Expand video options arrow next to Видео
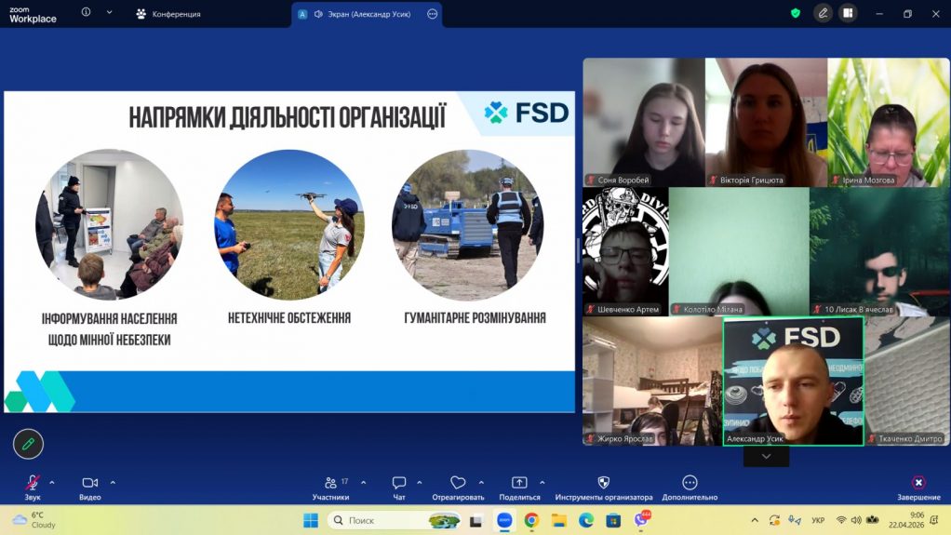951x535 pixels. (113, 483)
